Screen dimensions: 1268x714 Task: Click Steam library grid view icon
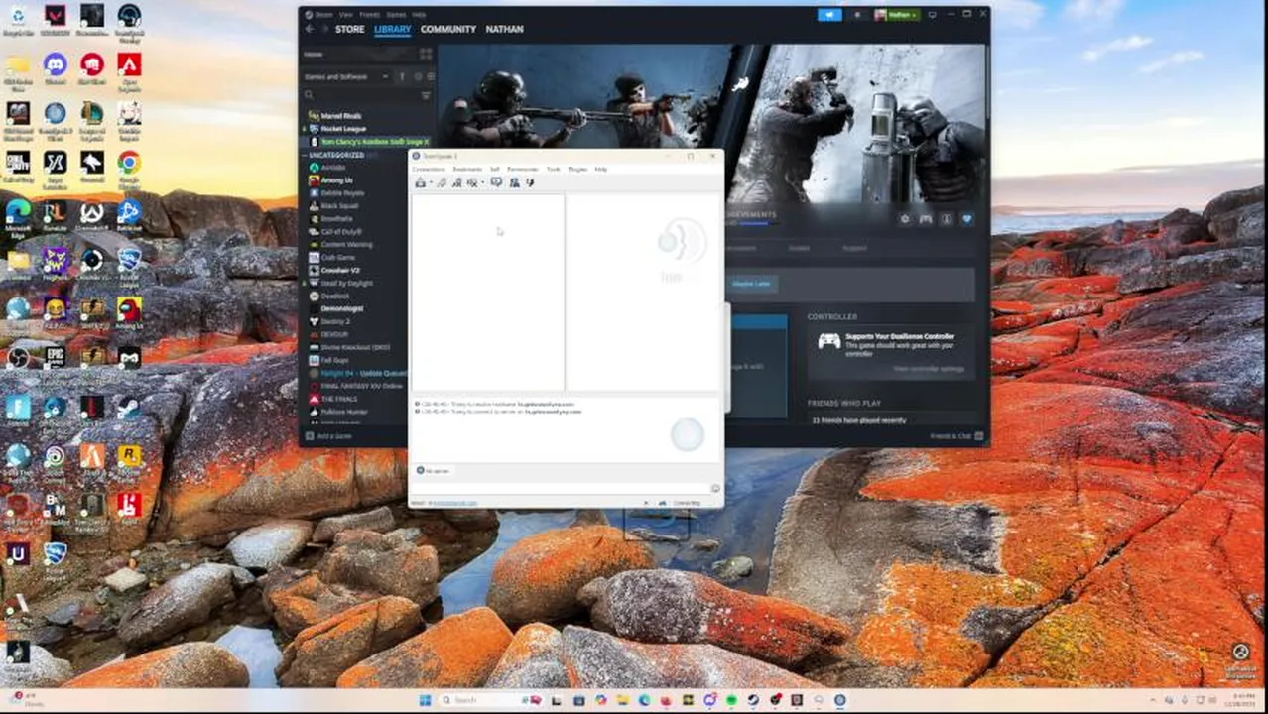click(x=426, y=54)
